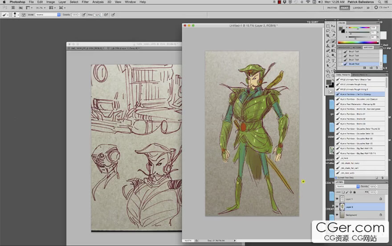Image resolution: width=392 pixels, height=246 pixels.
Task: Open the brush panel toggle in options bar
Action: pos(24,15)
